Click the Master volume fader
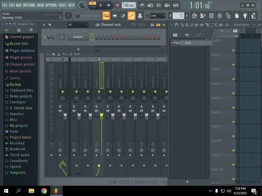 pos(65,116)
